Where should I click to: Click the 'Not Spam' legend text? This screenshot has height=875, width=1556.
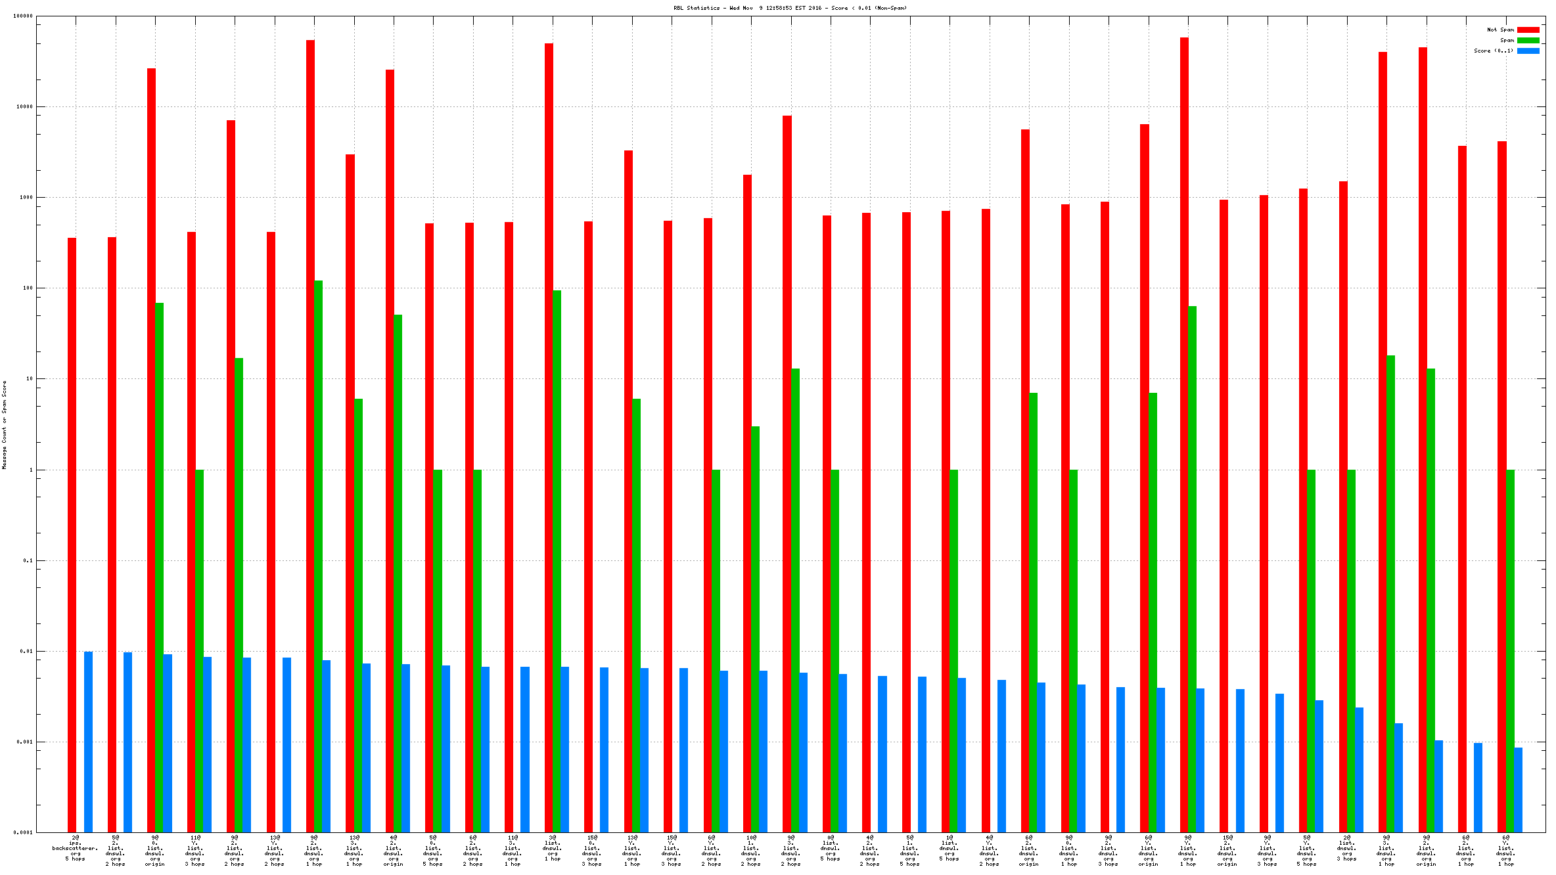(1500, 30)
